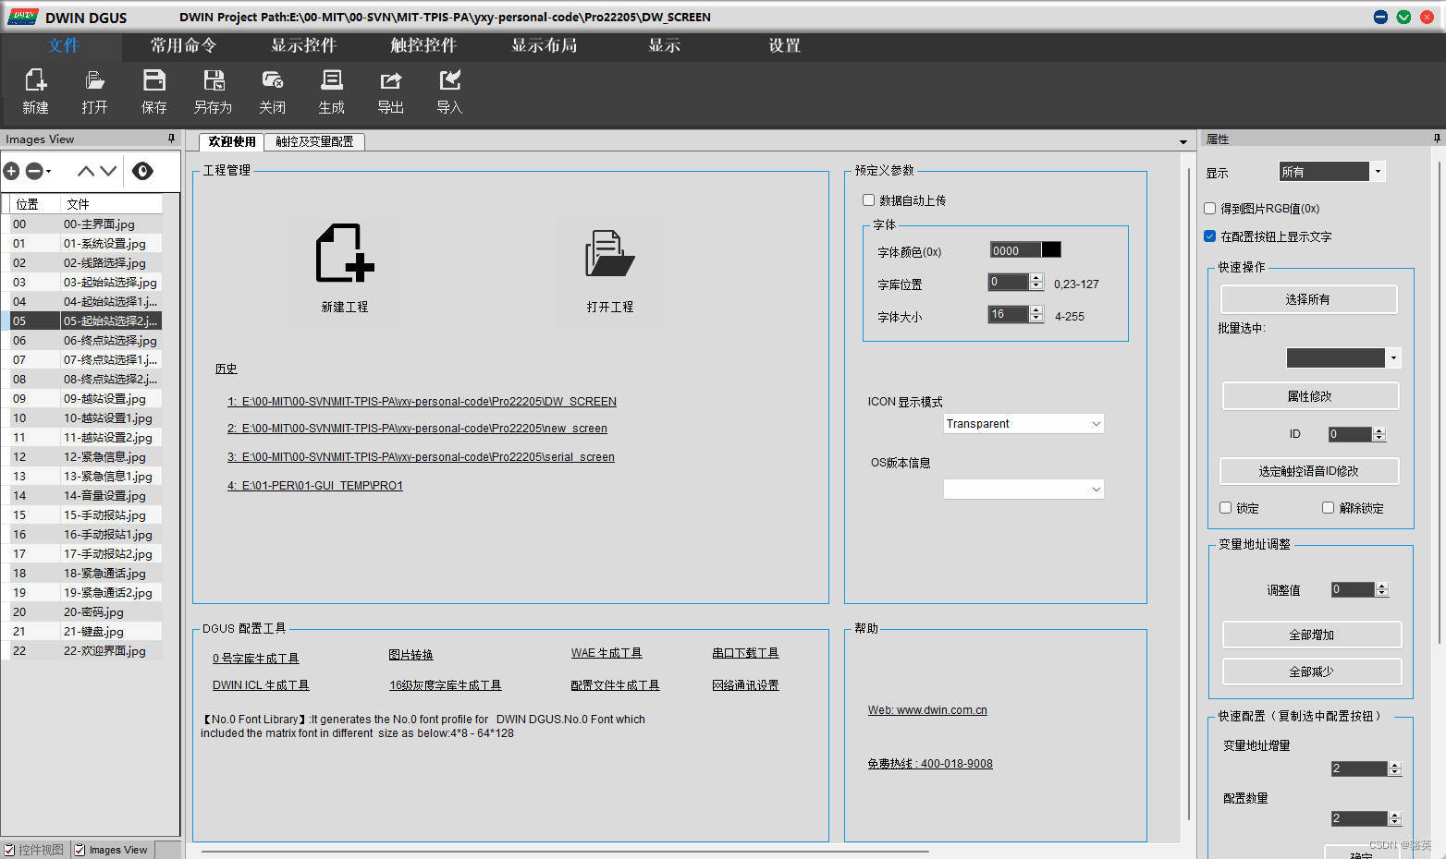Open the 触控控件 menu tab
This screenshot has width=1446, height=859.
423,45
